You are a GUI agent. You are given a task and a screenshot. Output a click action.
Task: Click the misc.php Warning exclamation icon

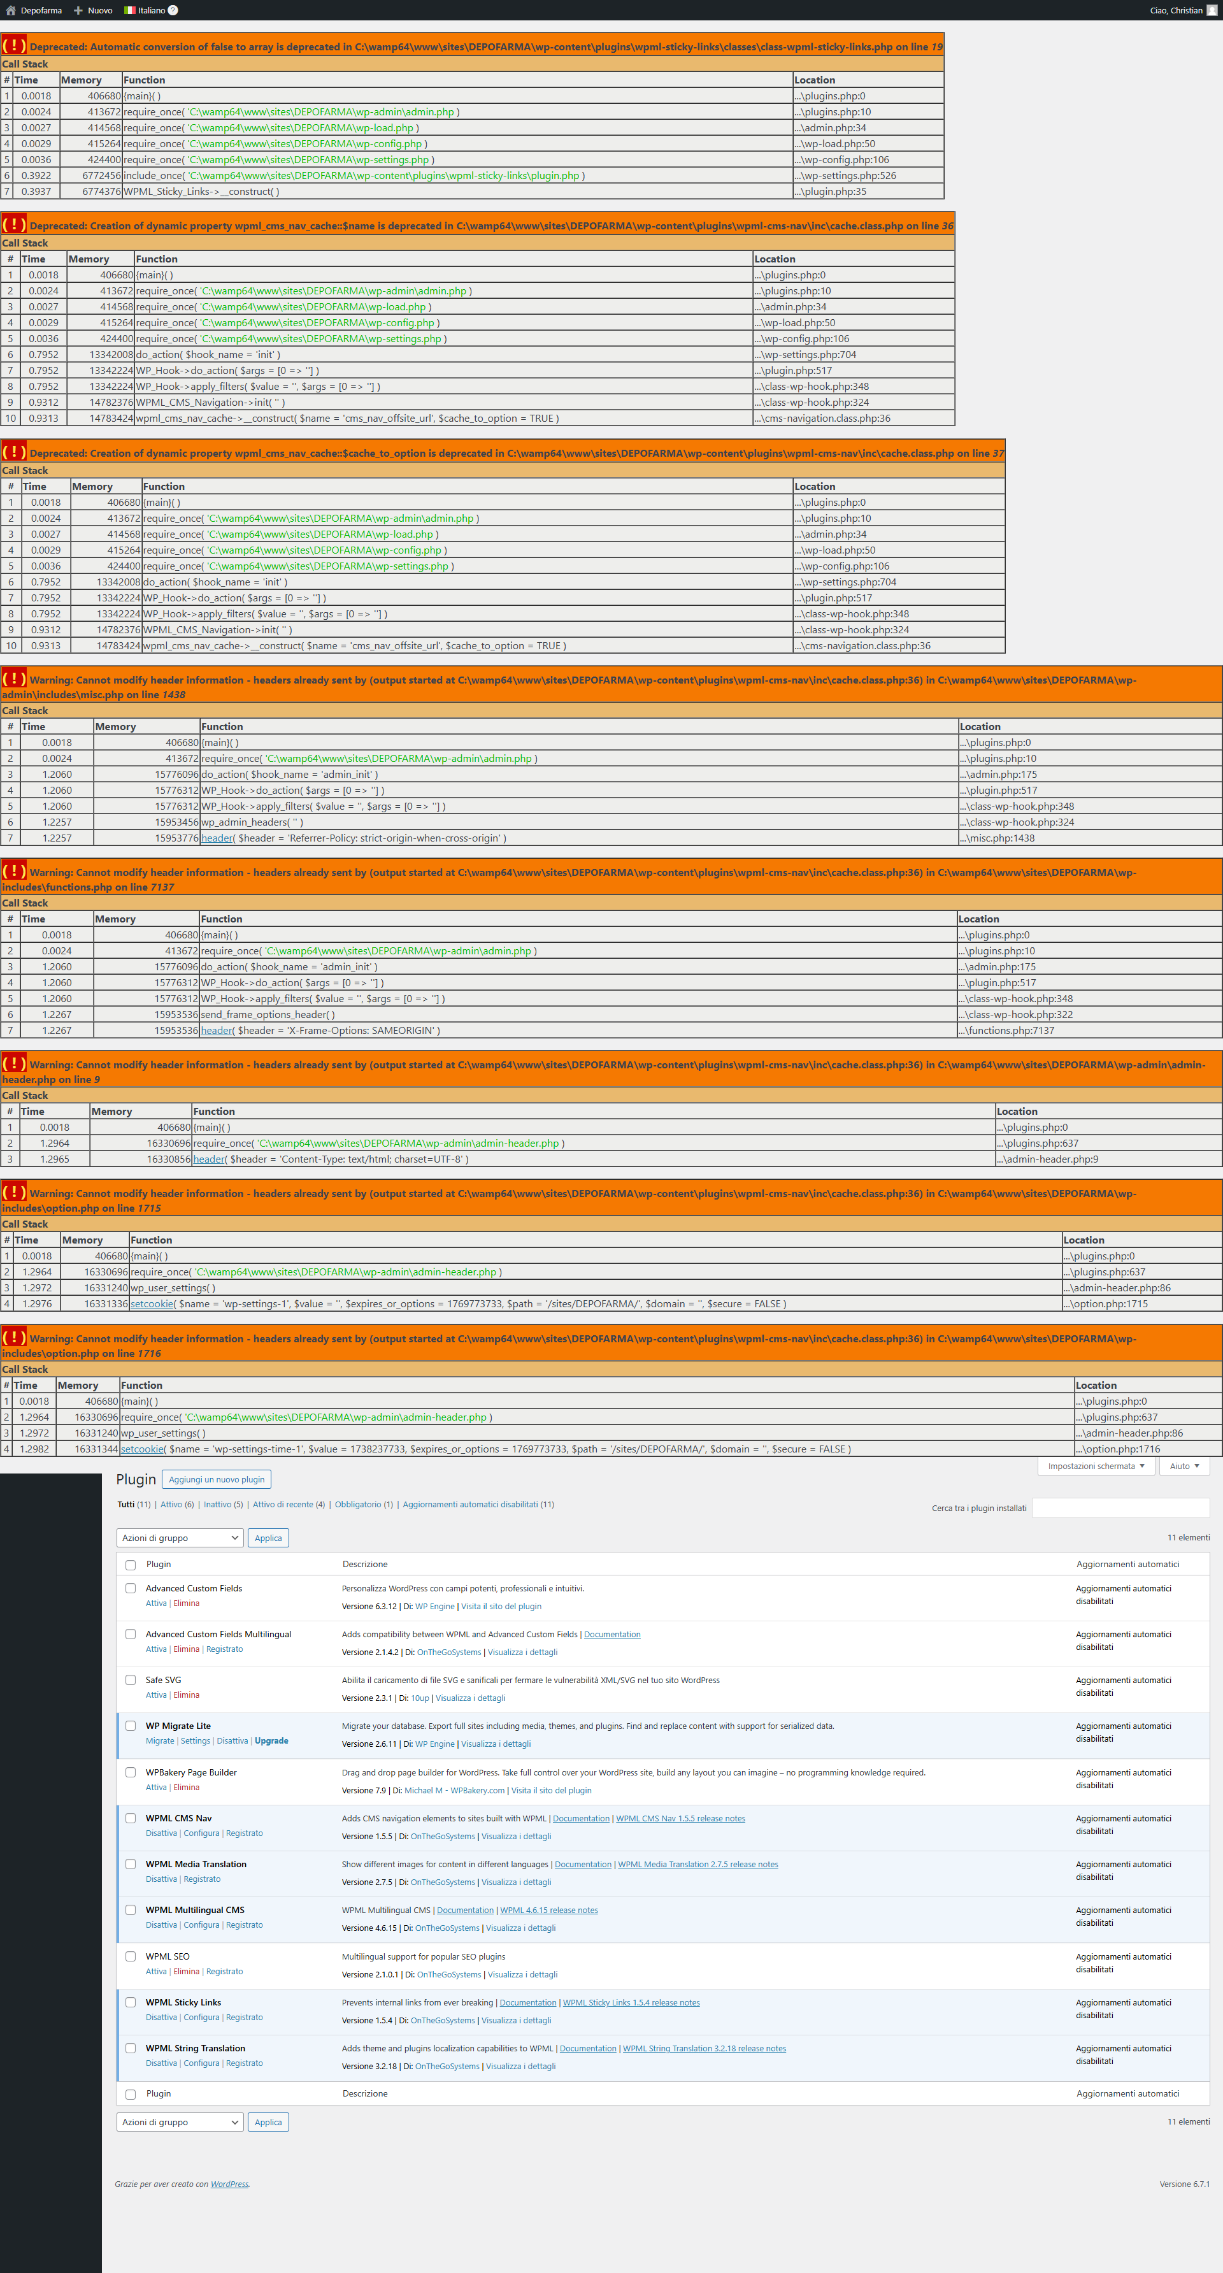coord(14,678)
